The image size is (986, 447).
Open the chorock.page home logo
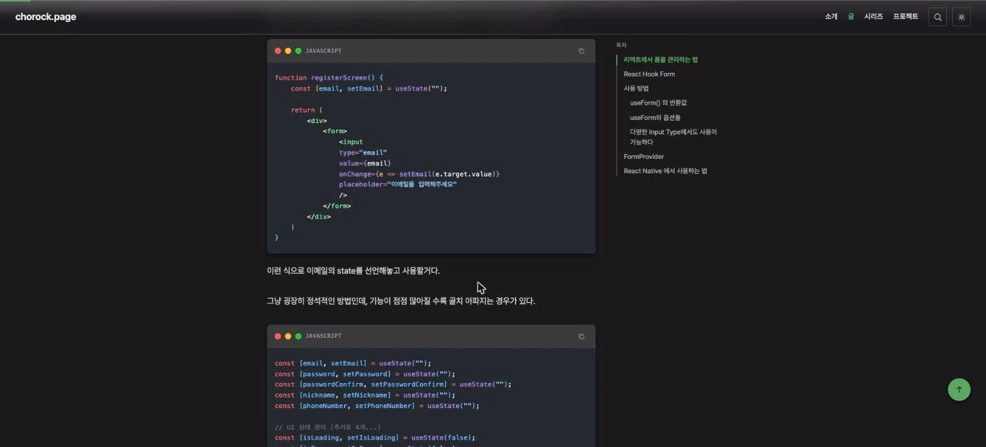pos(45,17)
